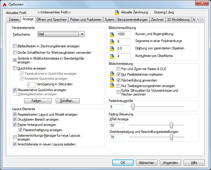Enable Seiteneinrichtungs-Manager für neue Layouts

click(15, 137)
